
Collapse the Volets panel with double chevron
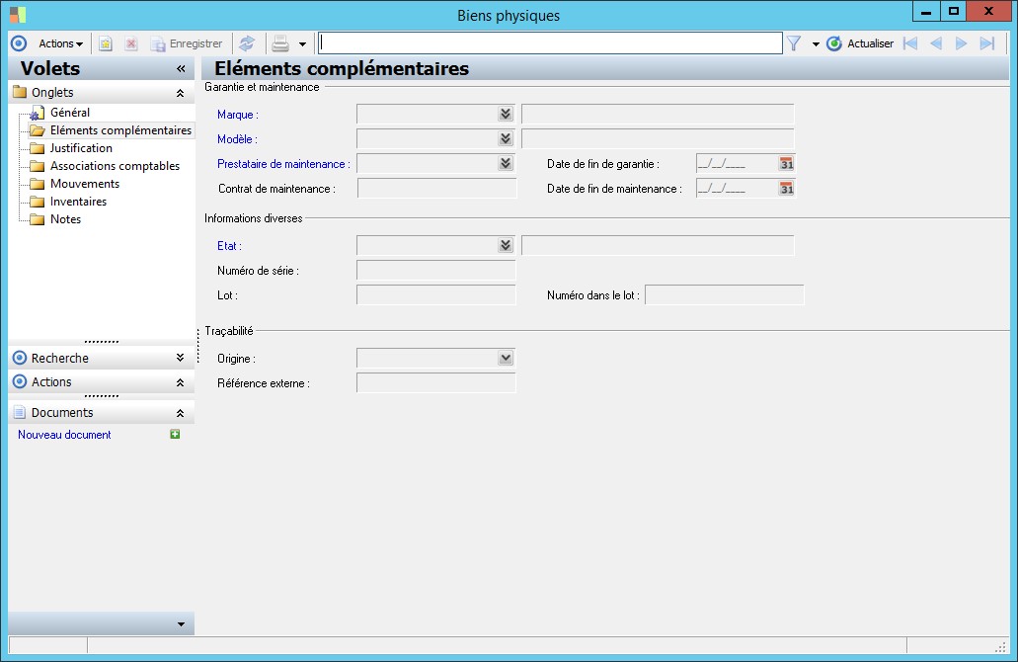coord(181,69)
